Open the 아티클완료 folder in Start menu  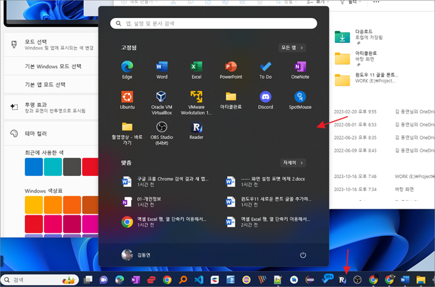tap(231, 100)
